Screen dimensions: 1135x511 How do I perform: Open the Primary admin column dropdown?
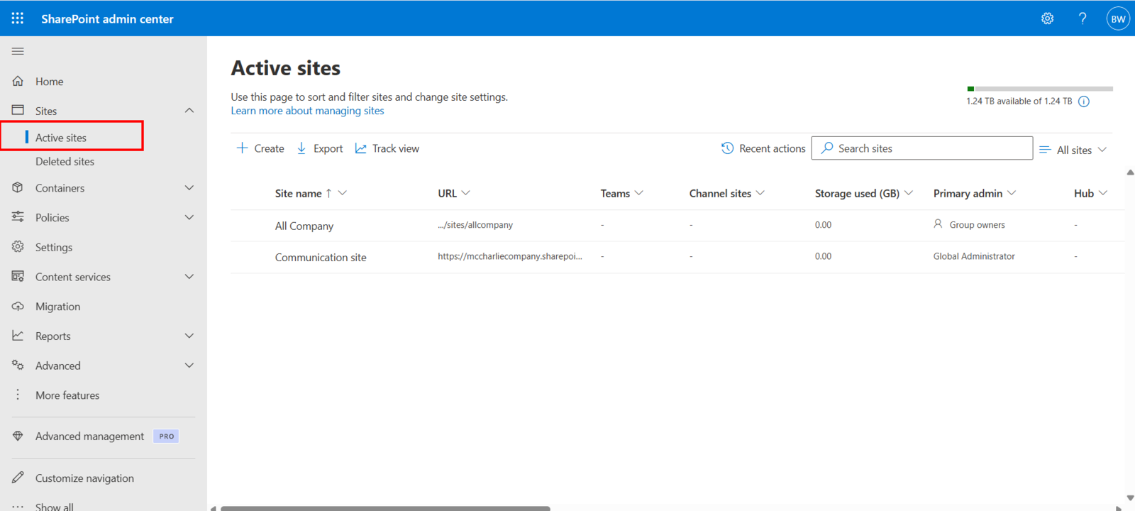(x=1012, y=192)
